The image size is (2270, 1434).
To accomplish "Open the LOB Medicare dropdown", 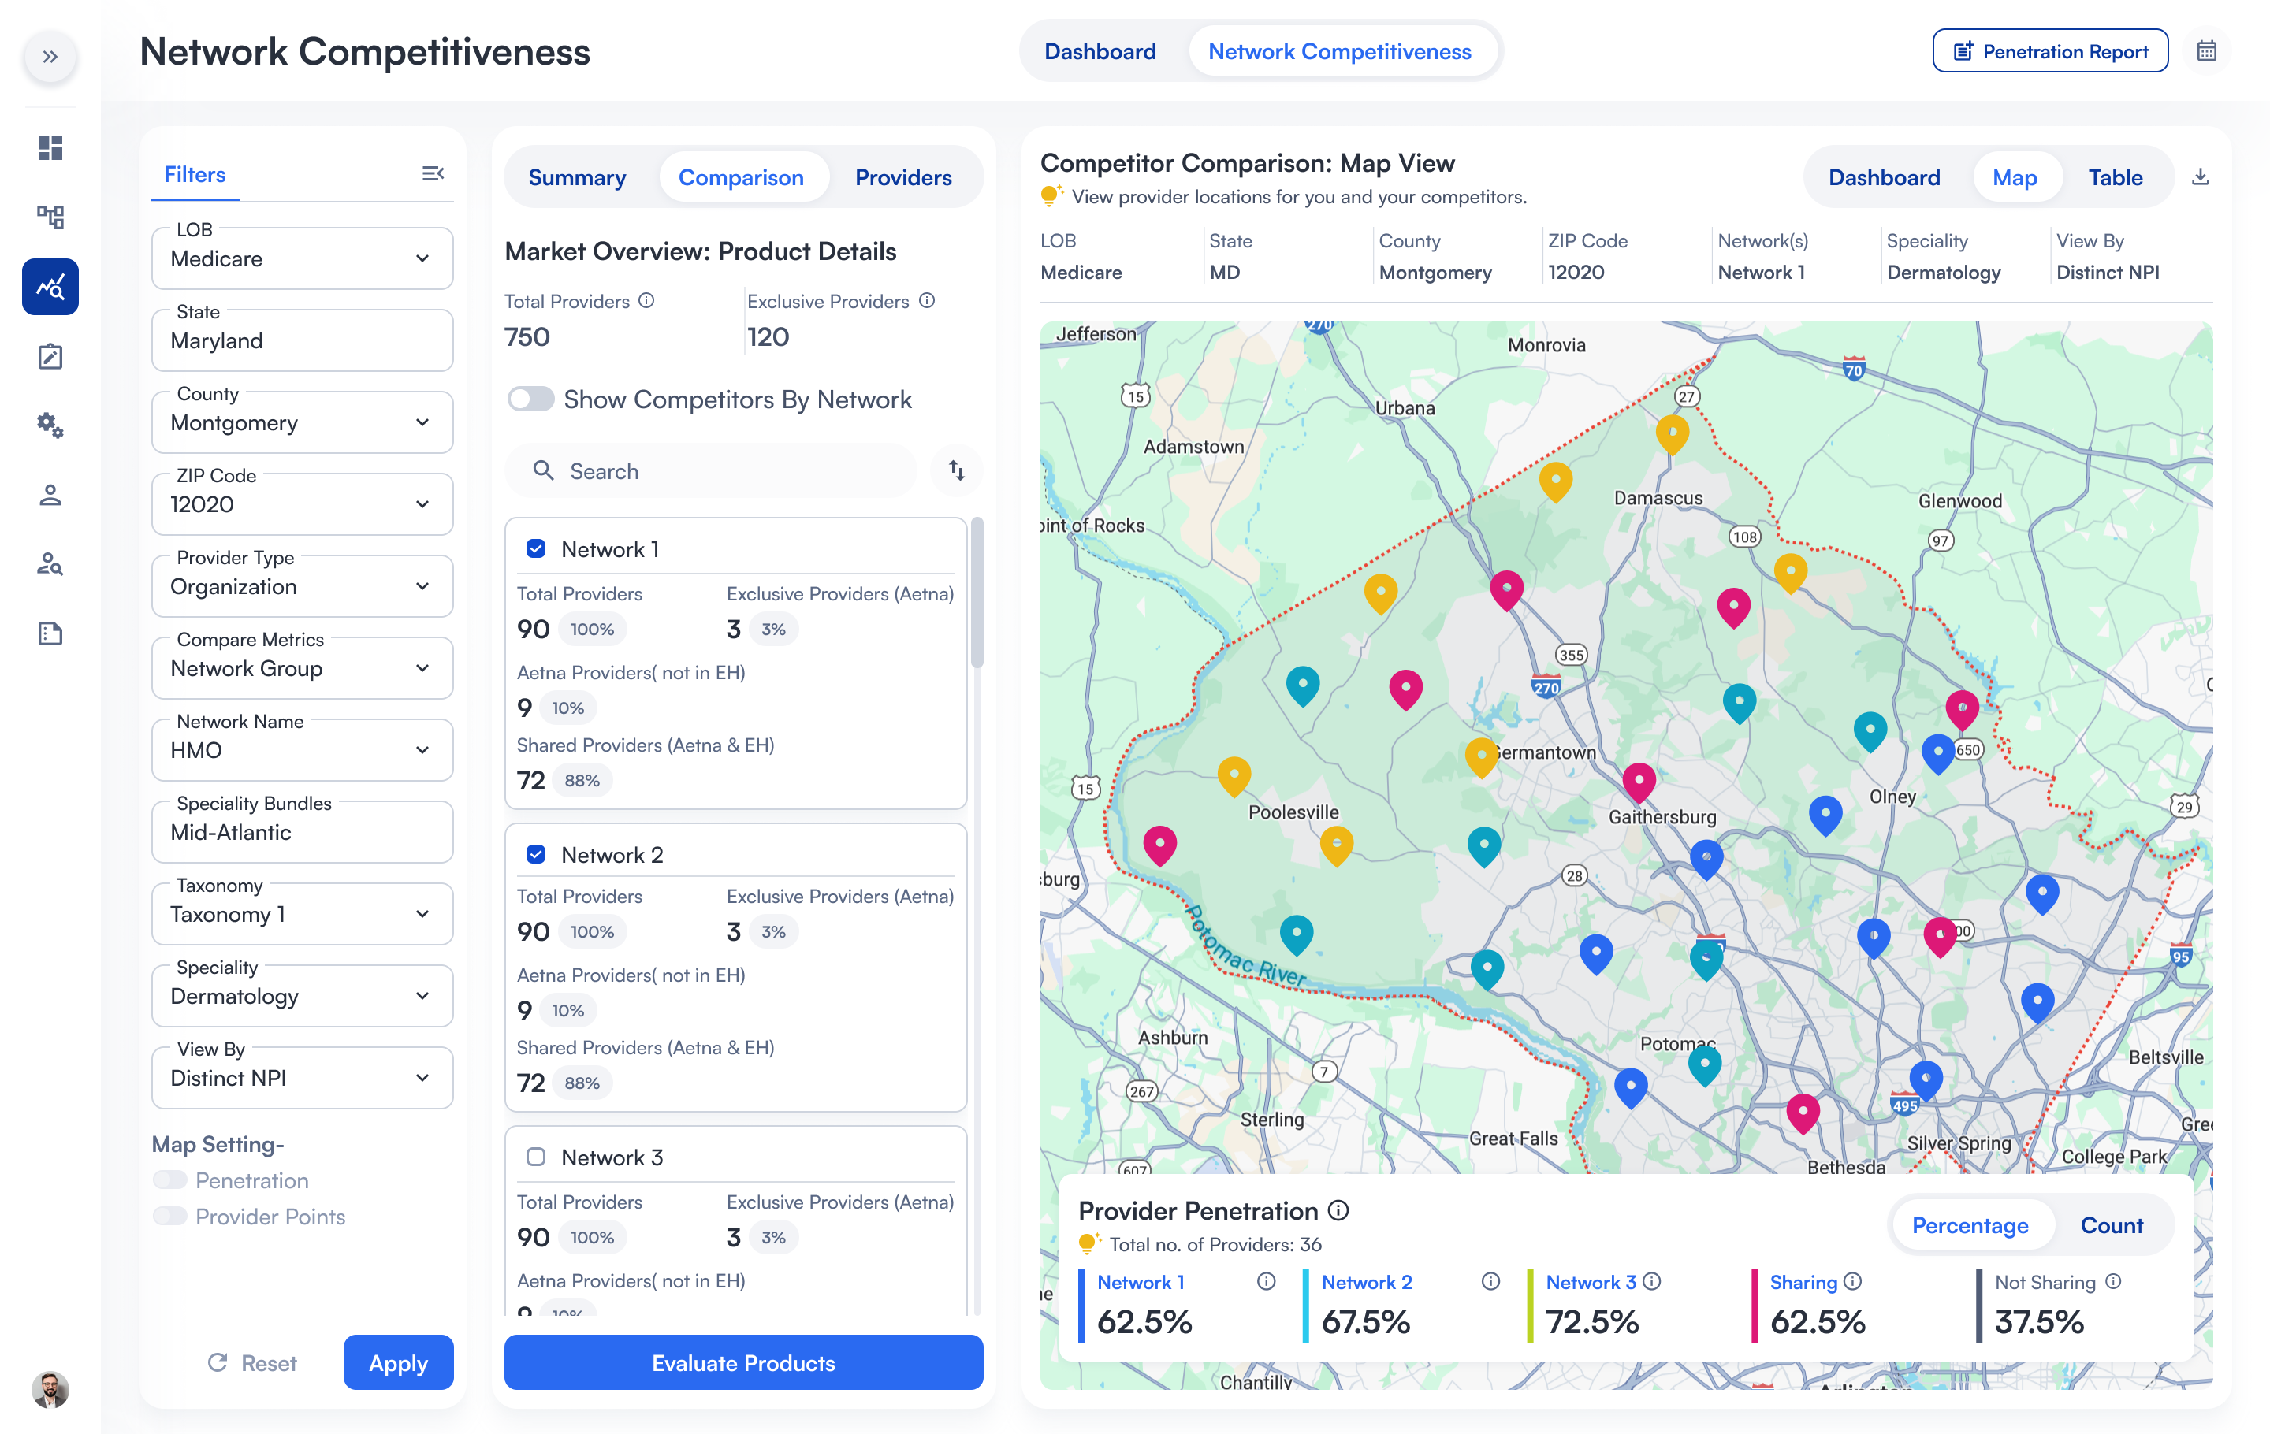I will [302, 259].
